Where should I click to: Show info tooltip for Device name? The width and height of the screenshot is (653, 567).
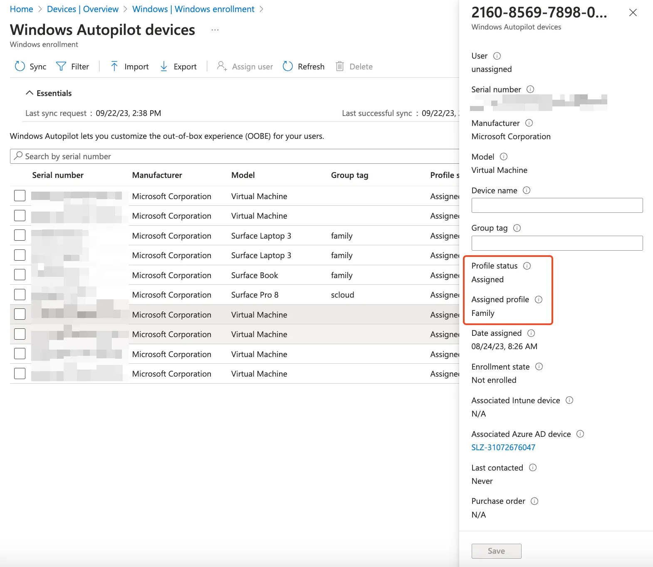click(x=527, y=190)
